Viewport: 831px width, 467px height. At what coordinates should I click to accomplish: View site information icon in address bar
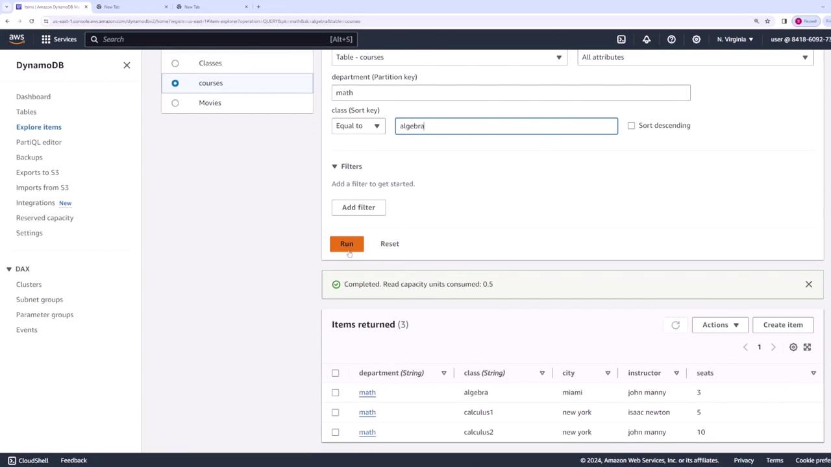(x=46, y=21)
